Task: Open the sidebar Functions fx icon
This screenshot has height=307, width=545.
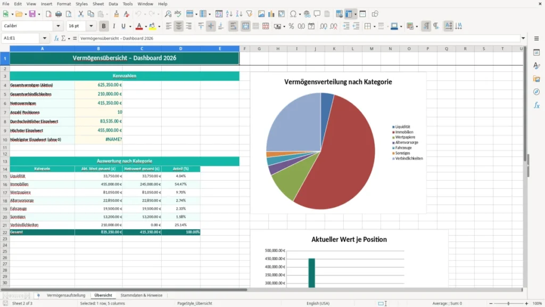Action: click(x=536, y=105)
